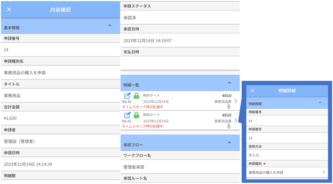Click the edit icon for No.42
This screenshot has width=333, height=184.
tap(127, 96)
